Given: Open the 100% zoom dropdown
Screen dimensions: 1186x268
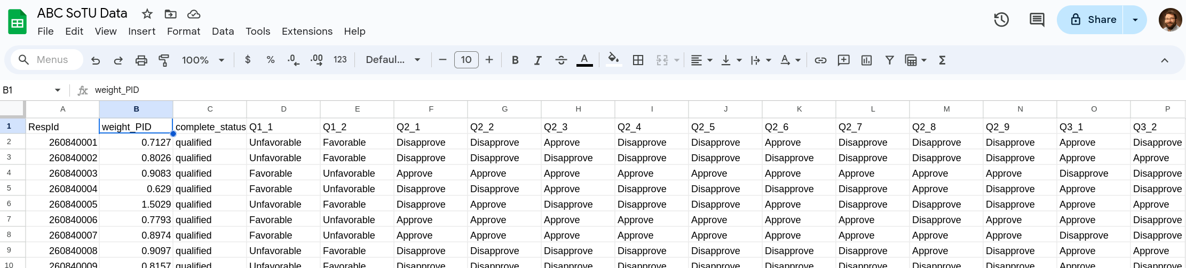Looking at the screenshot, I should click(x=203, y=60).
